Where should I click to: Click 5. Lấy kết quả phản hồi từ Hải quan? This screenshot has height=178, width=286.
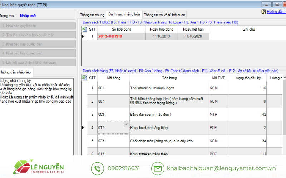38,62
